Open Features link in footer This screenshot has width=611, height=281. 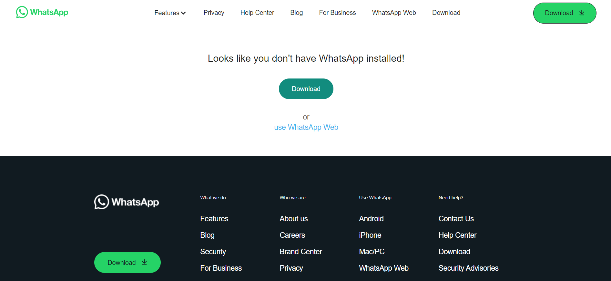214,219
